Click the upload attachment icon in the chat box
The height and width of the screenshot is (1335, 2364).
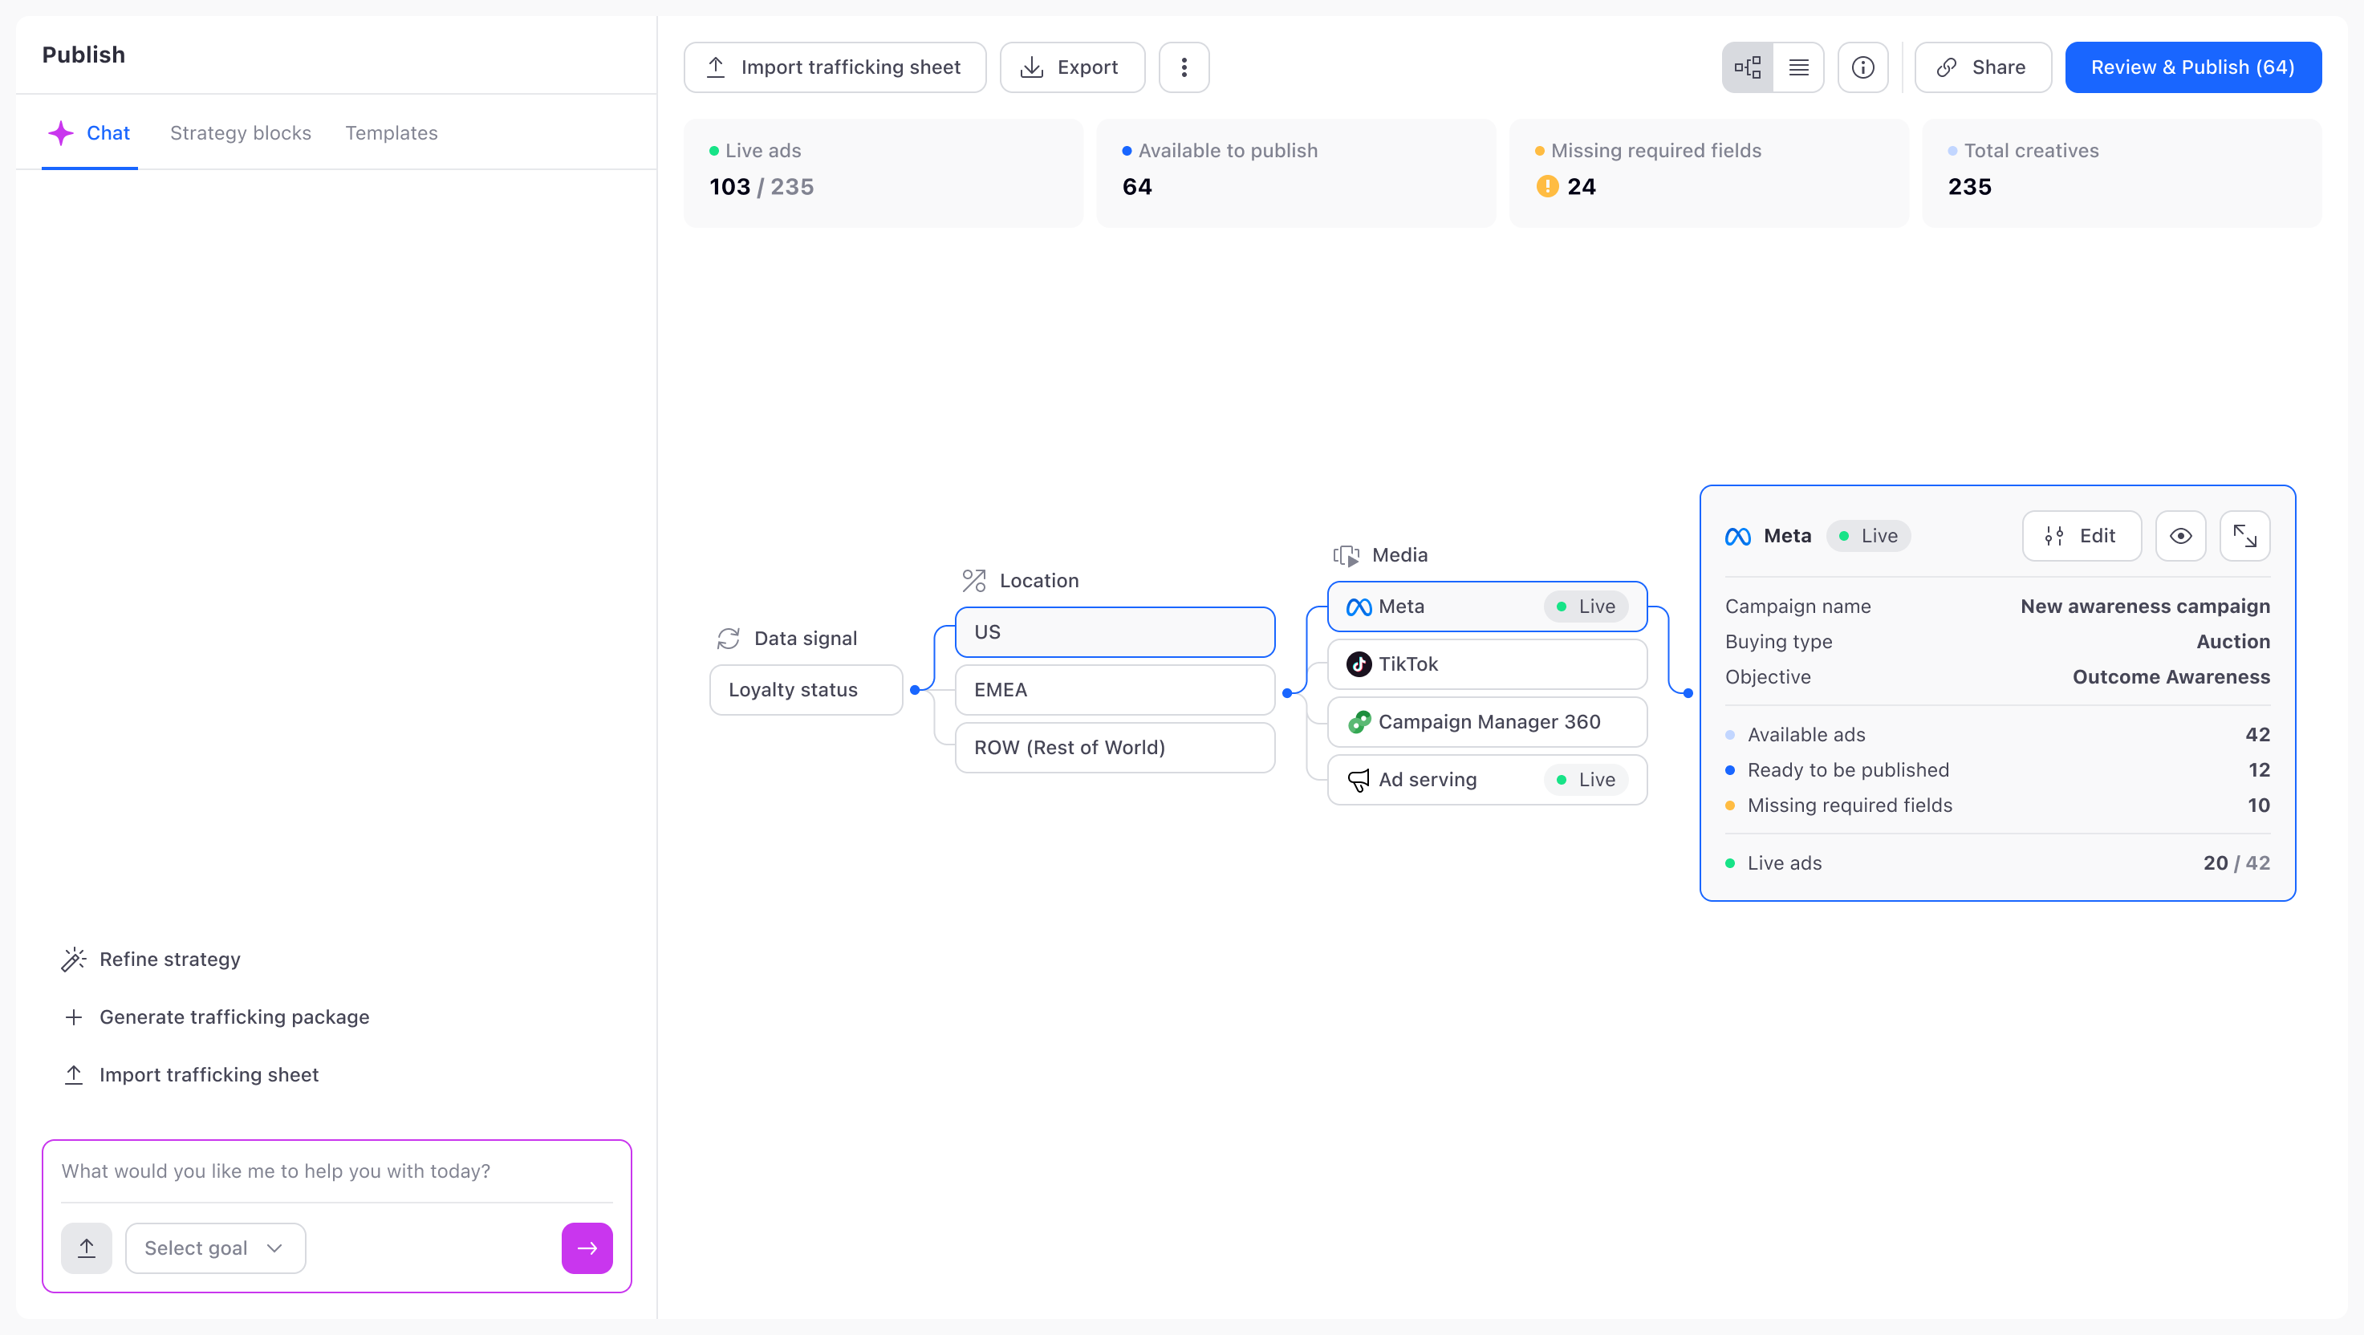click(x=87, y=1248)
